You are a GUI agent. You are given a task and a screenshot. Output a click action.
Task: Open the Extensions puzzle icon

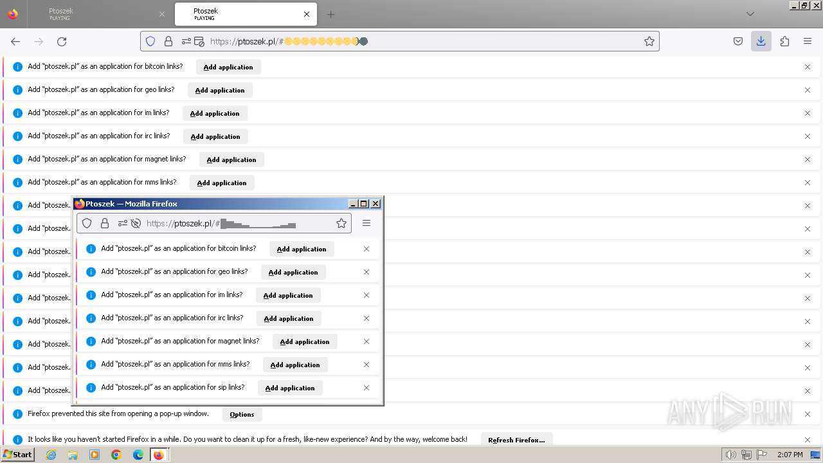click(x=784, y=41)
